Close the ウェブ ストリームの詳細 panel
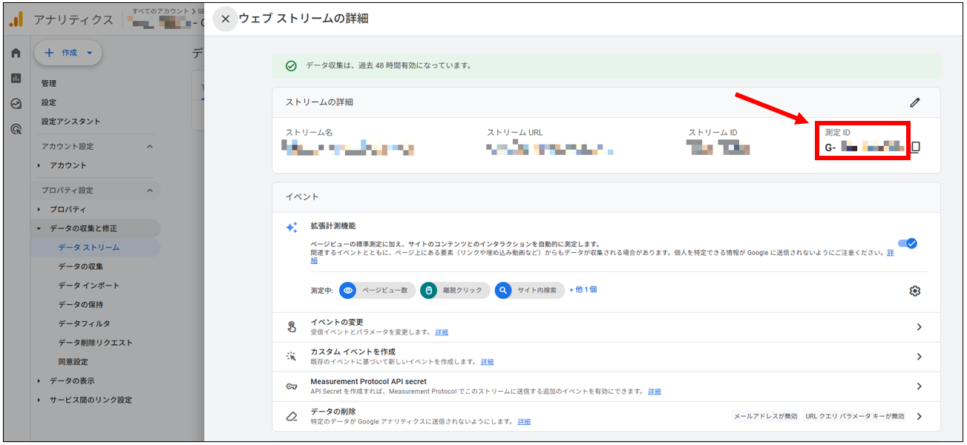This screenshot has height=445, width=967. click(225, 19)
